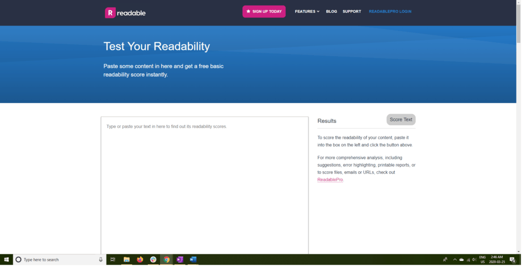The width and height of the screenshot is (522, 266).
Task: Click the SIGN UP TODAY button
Action: (264, 12)
